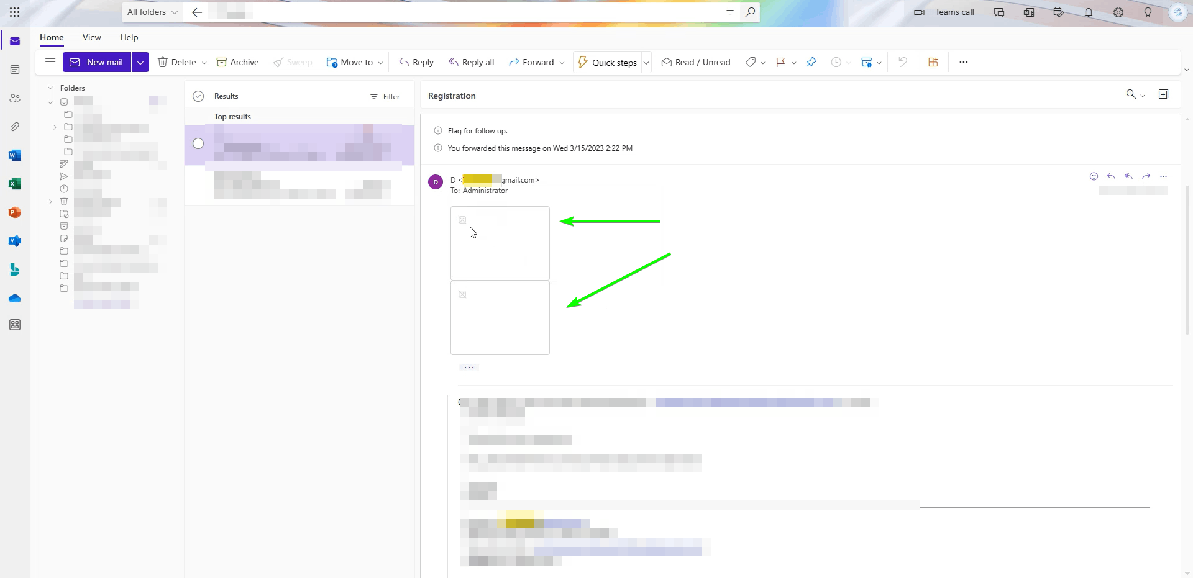
Task: Click the Filter control above the results
Action: pyautogui.click(x=385, y=96)
